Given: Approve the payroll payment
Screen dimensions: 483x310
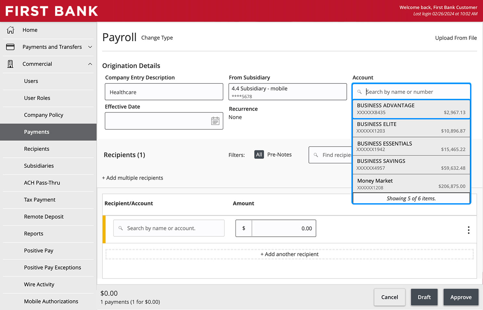Looking at the screenshot, I should coord(461,297).
